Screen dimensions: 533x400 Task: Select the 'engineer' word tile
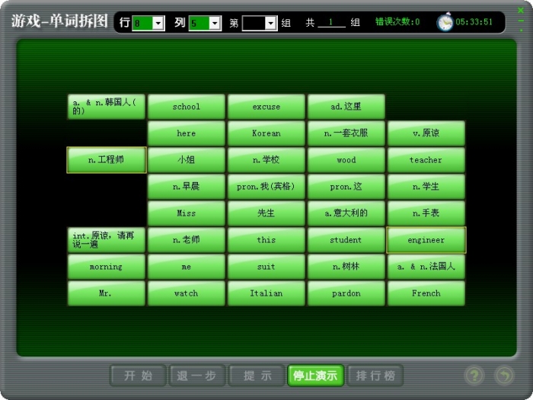coord(426,240)
